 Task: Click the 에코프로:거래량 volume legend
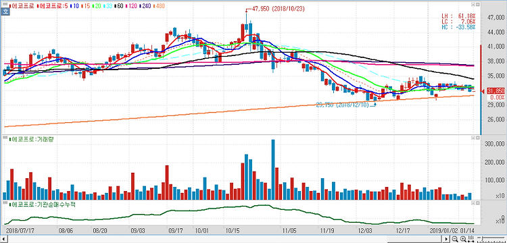pos(32,140)
